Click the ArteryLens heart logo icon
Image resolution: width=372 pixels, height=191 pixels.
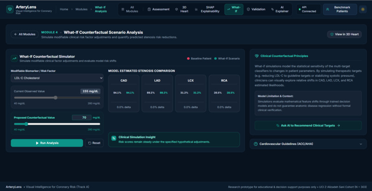[x=10, y=10]
